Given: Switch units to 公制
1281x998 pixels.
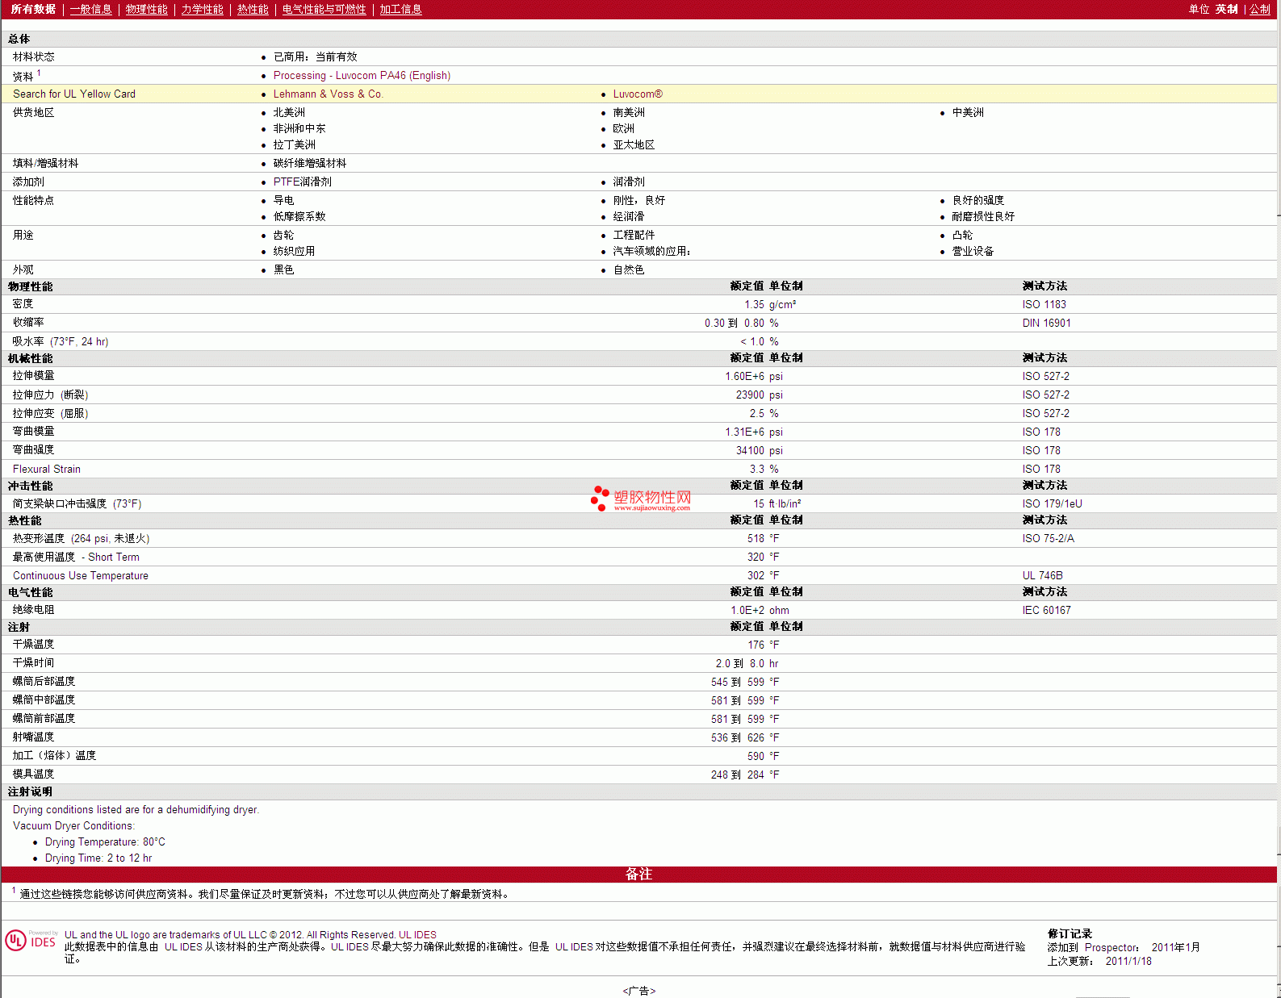Looking at the screenshot, I should pos(1260,9).
